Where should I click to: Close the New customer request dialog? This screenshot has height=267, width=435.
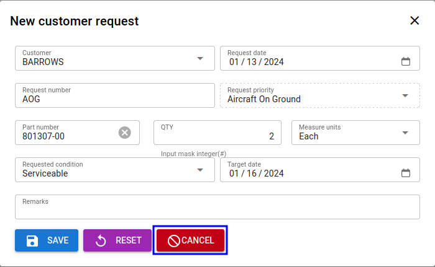click(414, 20)
